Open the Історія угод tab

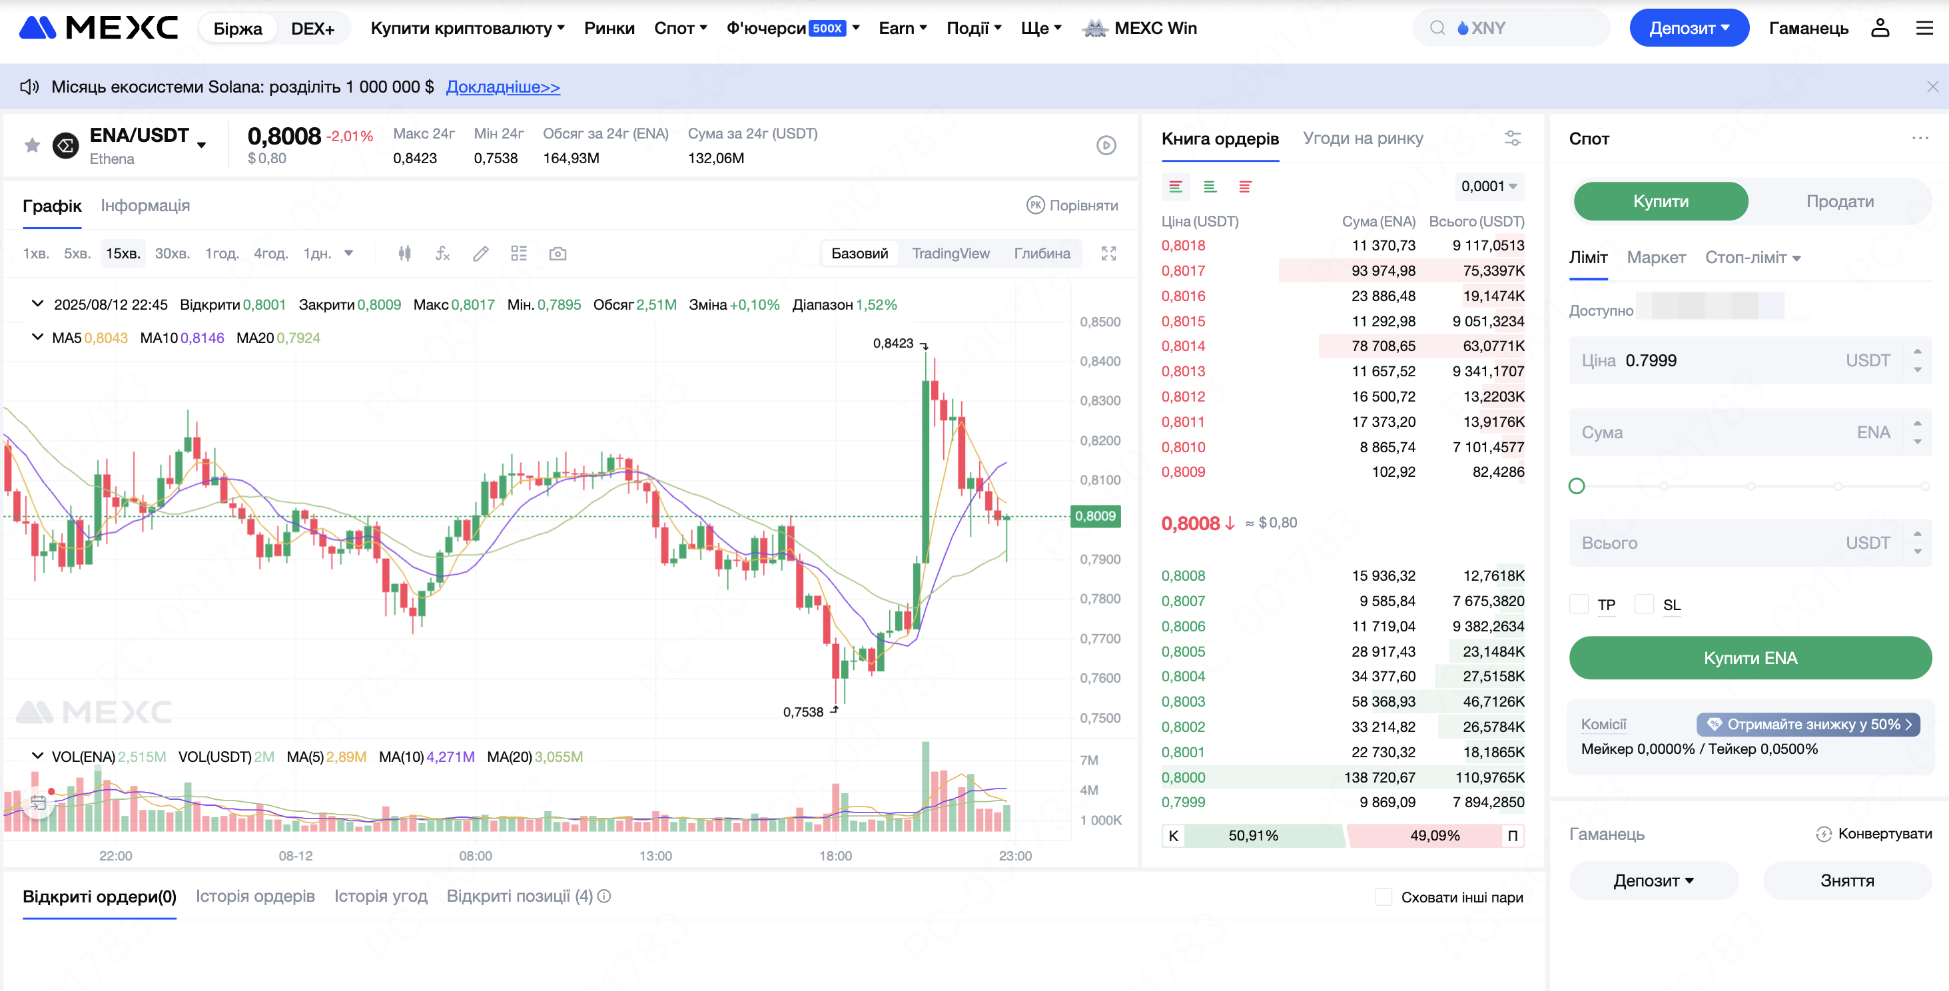tap(380, 896)
